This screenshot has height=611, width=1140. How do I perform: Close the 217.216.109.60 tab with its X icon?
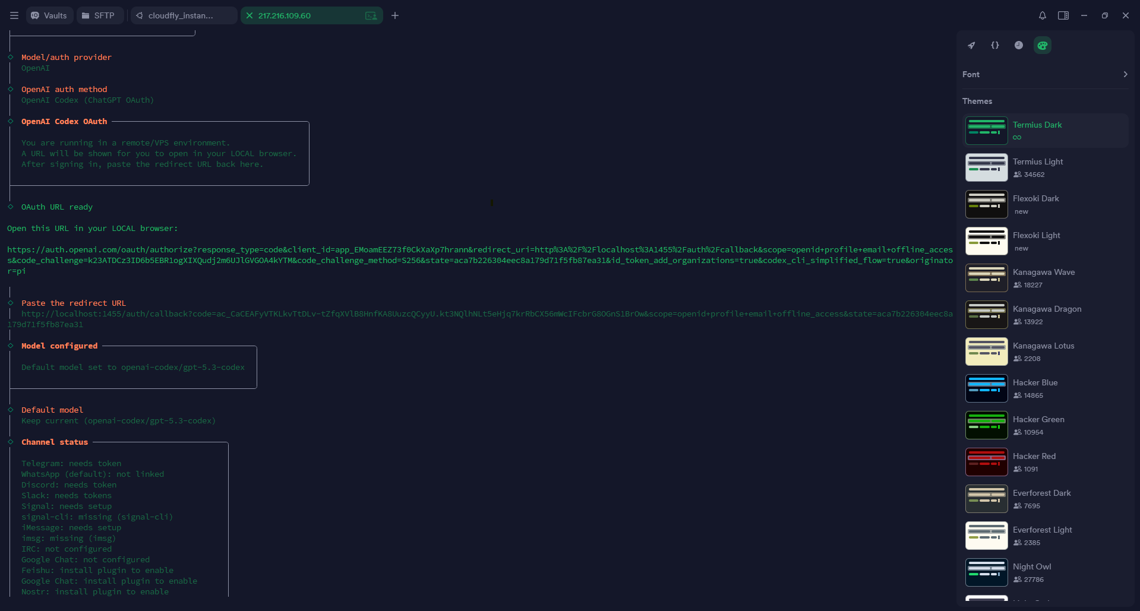(x=250, y=15)
